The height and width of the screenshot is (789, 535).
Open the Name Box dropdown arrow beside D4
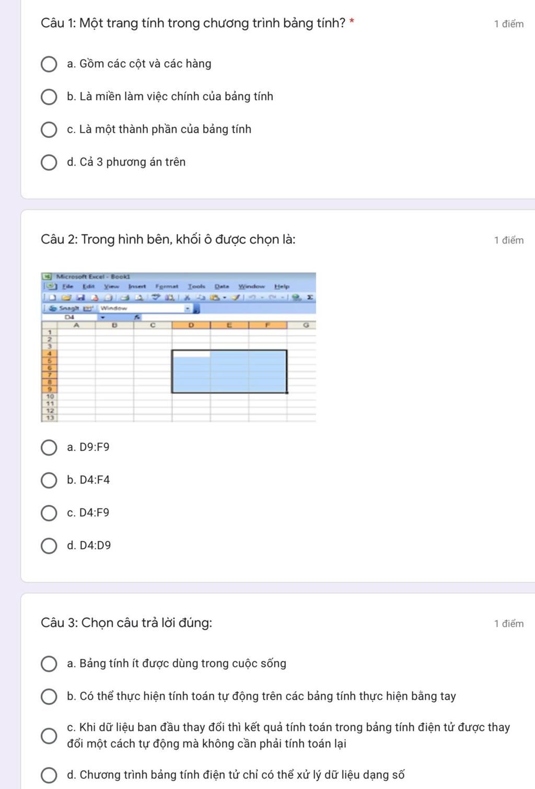point(103,317)
